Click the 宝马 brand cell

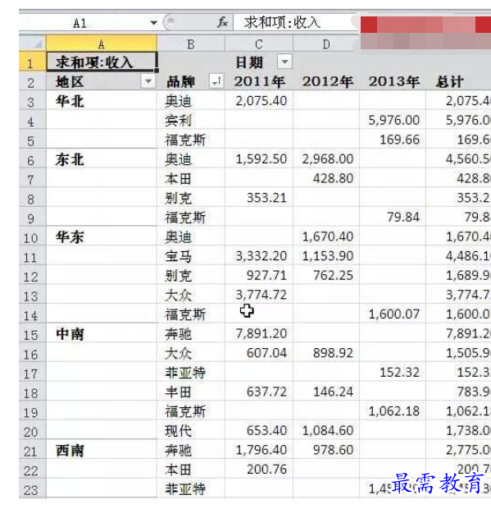191,256
